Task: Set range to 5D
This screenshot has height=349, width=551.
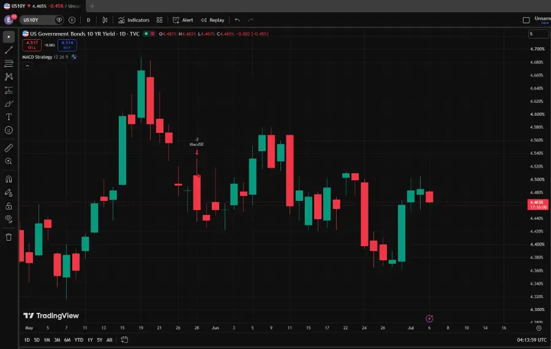Action: click(37, 340)
